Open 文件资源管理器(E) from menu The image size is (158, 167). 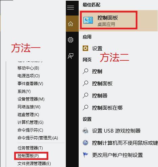point(34,164)
